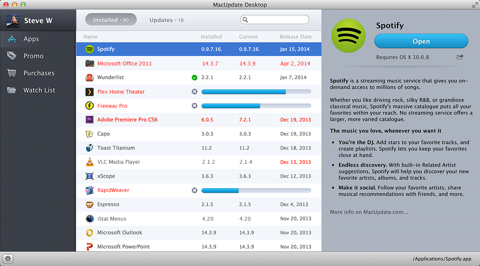Select the Adobe Premiere Pro CS6 name
480x266 pixels.
[127, 120]
